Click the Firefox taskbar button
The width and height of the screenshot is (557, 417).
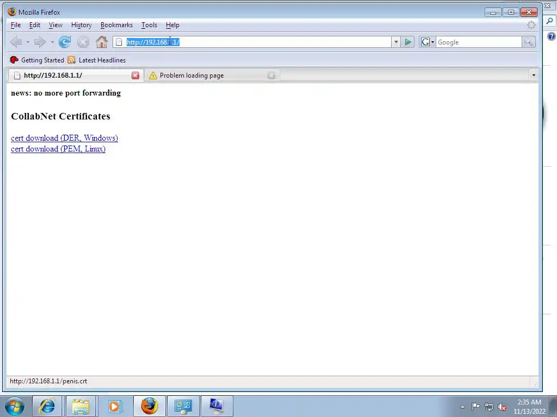(x=149, y=406)
